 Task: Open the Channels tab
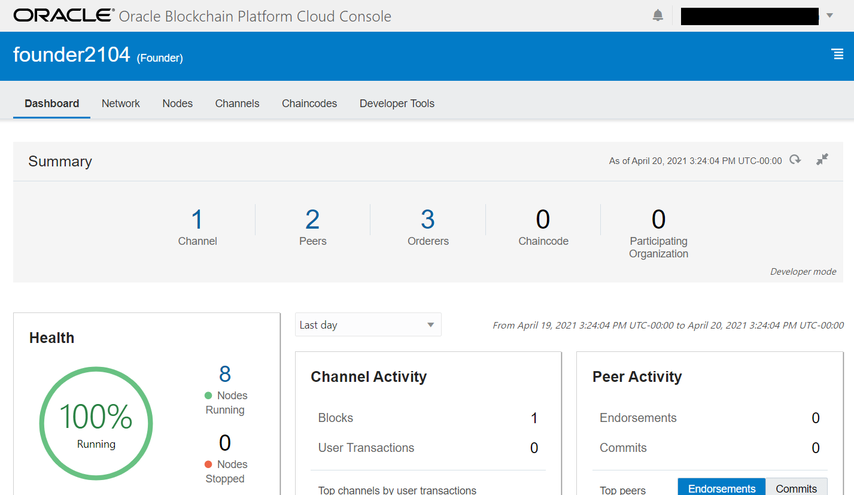tap(237, 104)
